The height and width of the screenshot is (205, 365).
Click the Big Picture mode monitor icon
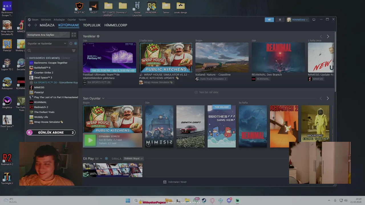pyautogui.click(x=314, y=20)
